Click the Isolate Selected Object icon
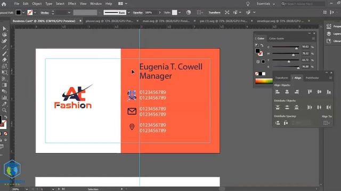 coord(227,12)
